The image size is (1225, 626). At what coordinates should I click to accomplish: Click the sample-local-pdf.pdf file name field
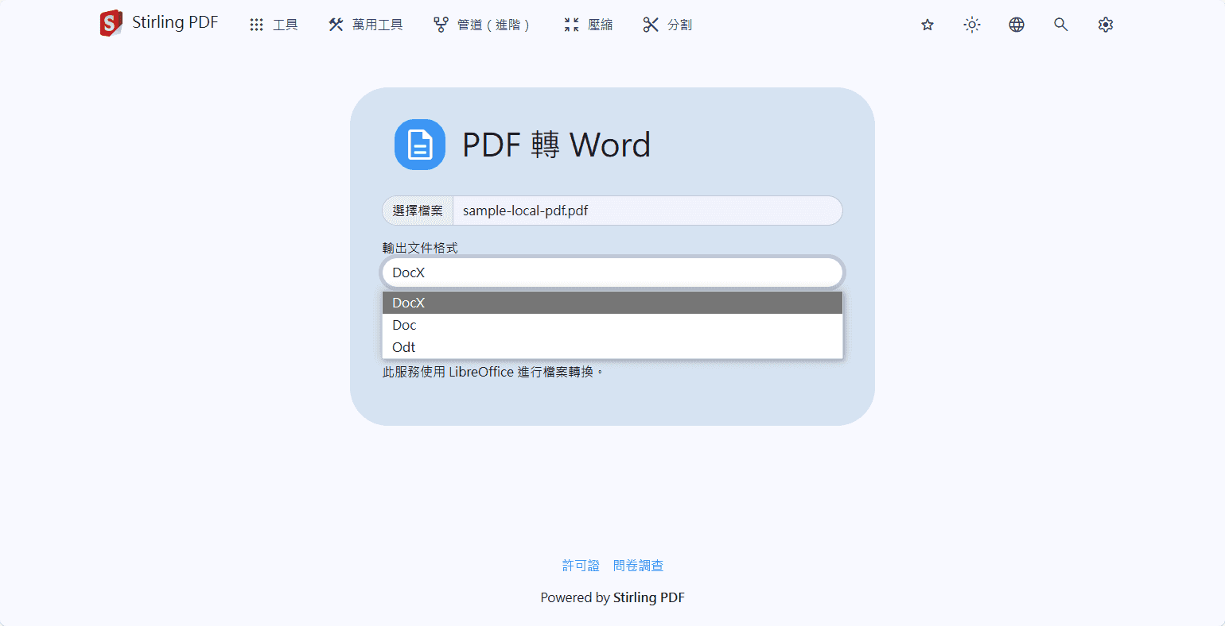coord(647,211)
